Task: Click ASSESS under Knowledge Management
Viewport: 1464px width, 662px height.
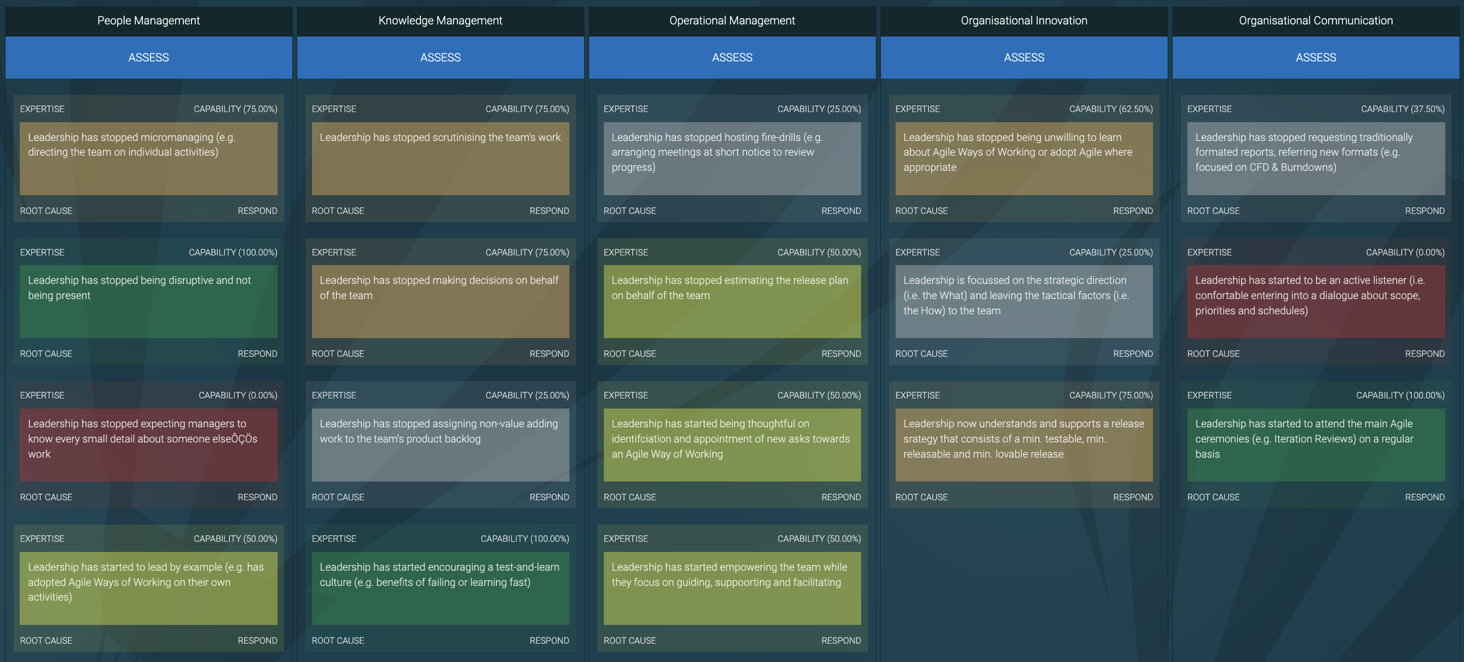Action: click(x=440, y=57)
